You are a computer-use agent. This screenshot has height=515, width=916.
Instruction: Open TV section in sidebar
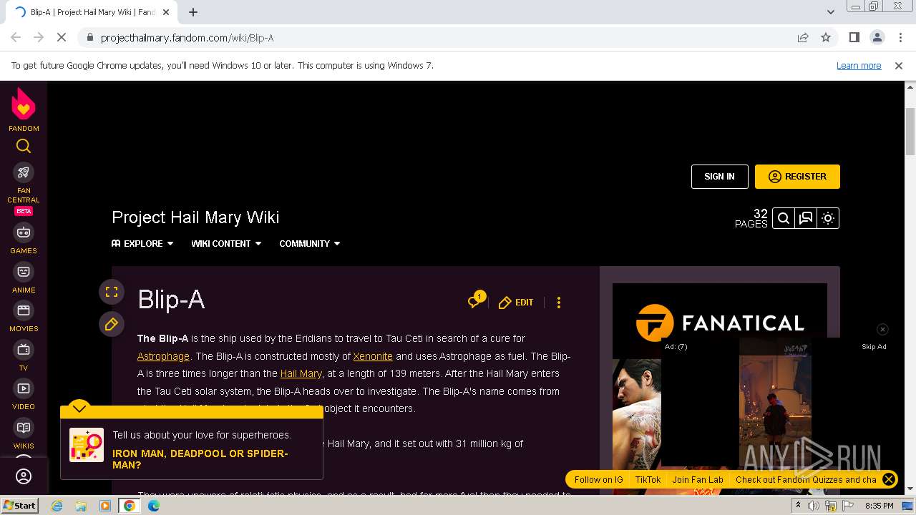click(x=24, y=355)
